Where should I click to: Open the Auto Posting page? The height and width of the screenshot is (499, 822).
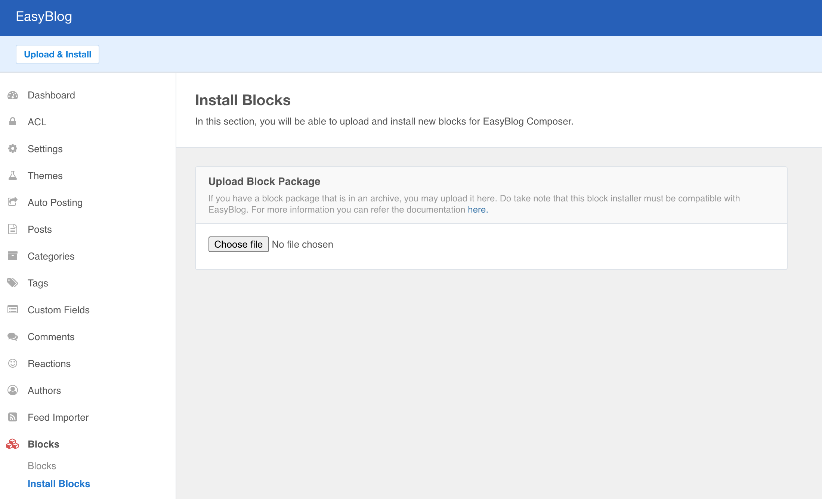(x=55, y=203)
